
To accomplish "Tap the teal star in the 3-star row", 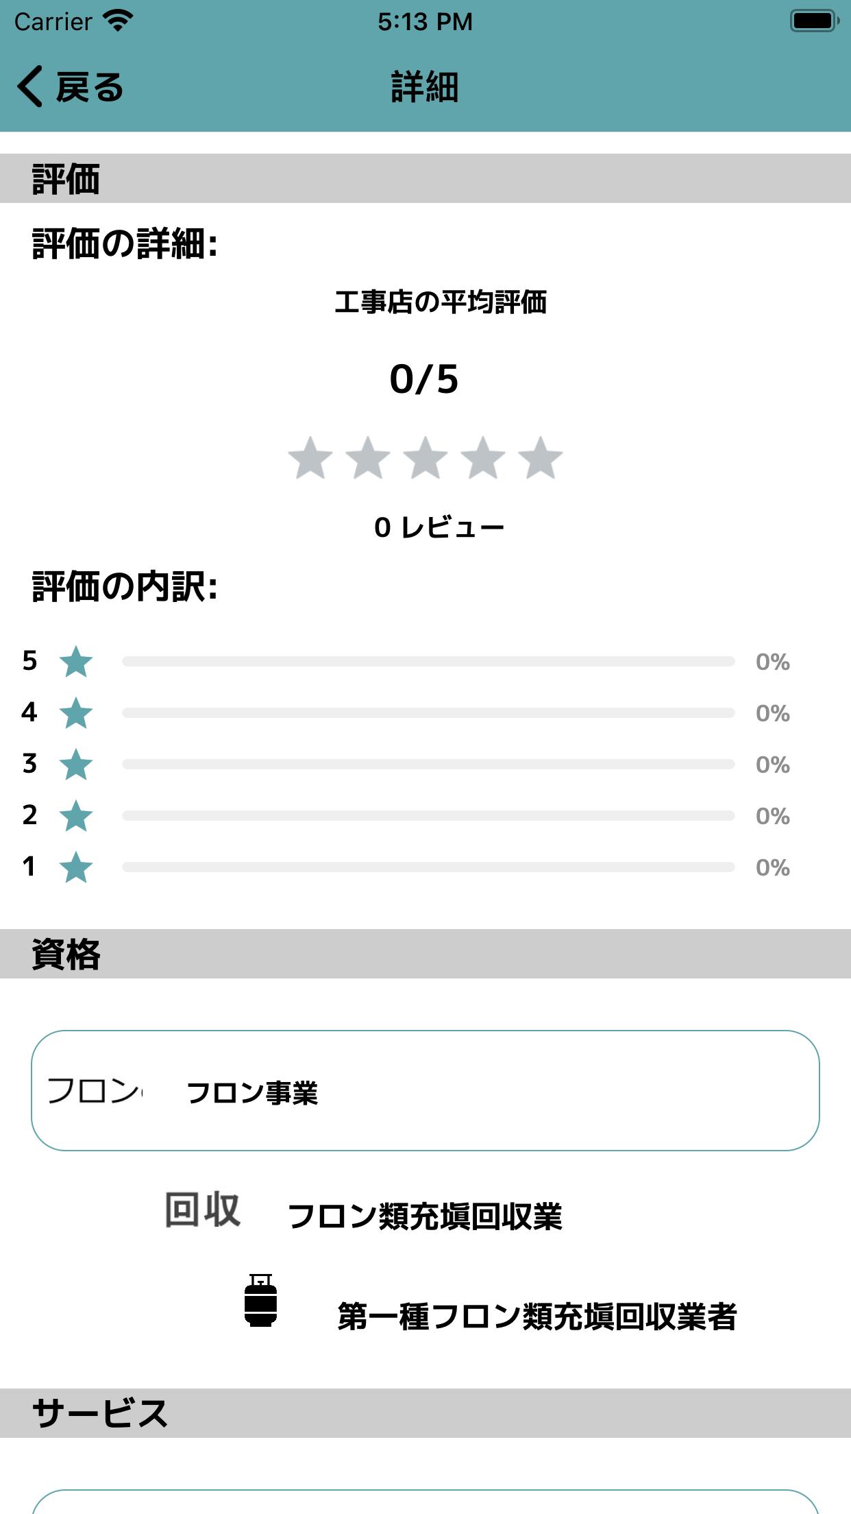I will 76,765.
